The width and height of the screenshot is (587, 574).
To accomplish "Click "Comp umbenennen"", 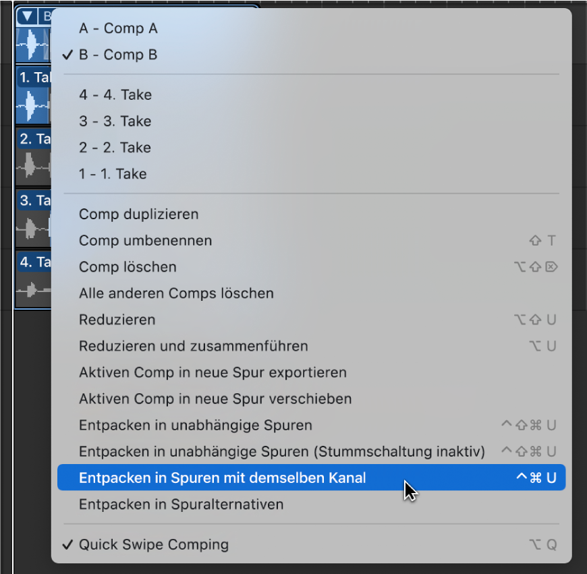I will (146, 240).
